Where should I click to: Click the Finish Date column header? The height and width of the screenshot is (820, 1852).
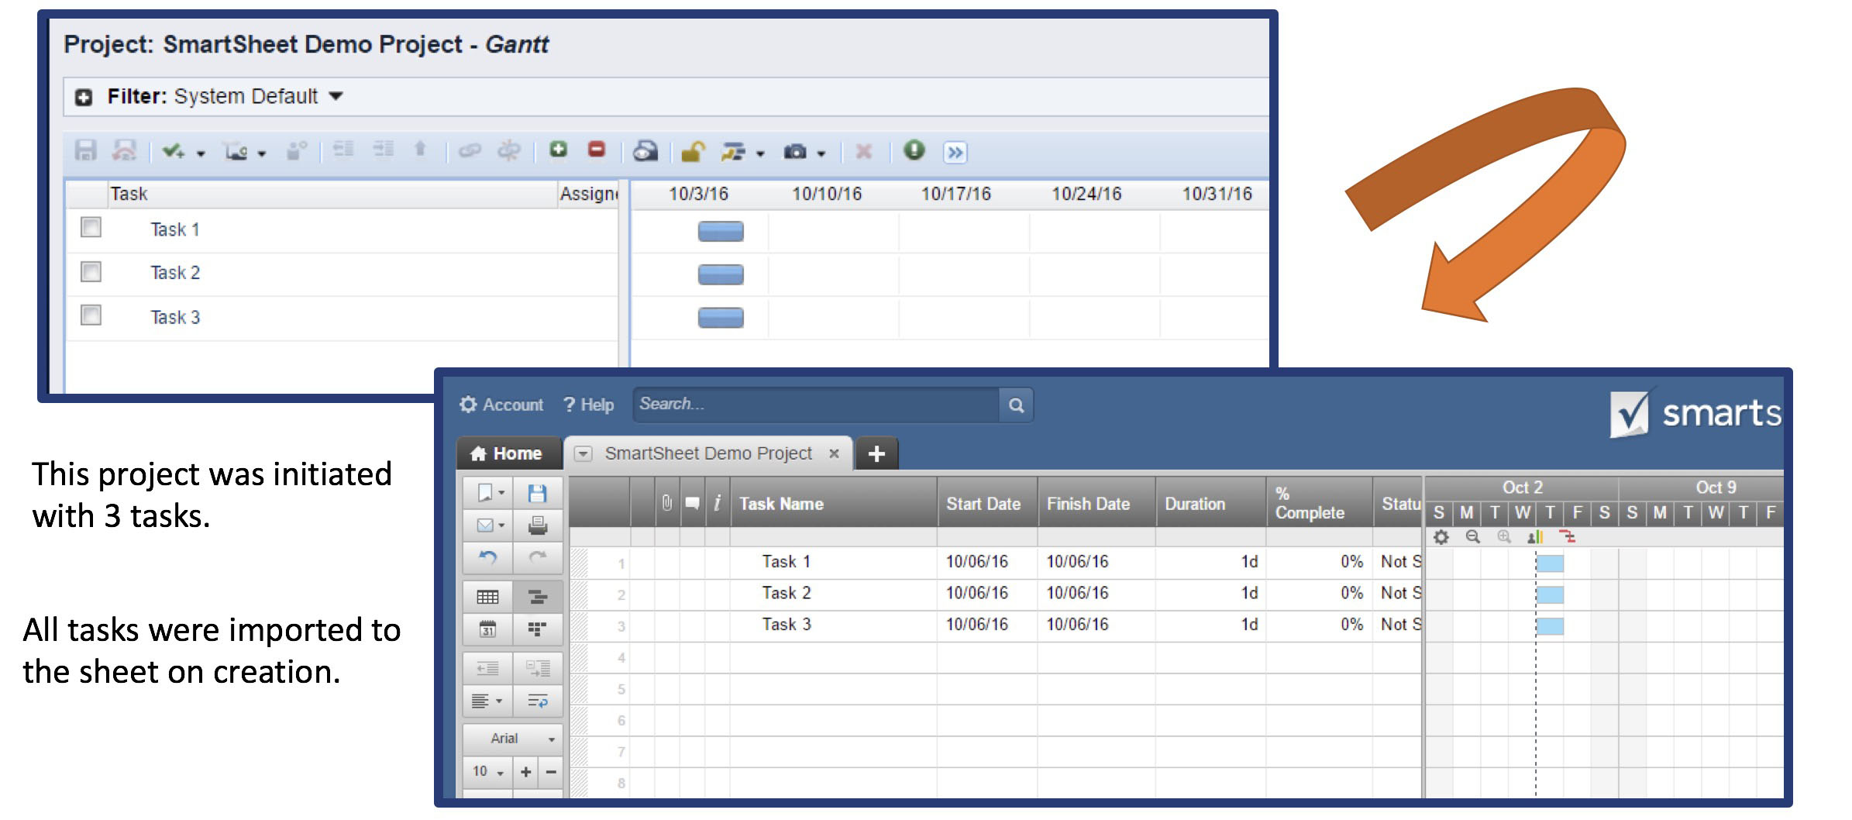1096,503
